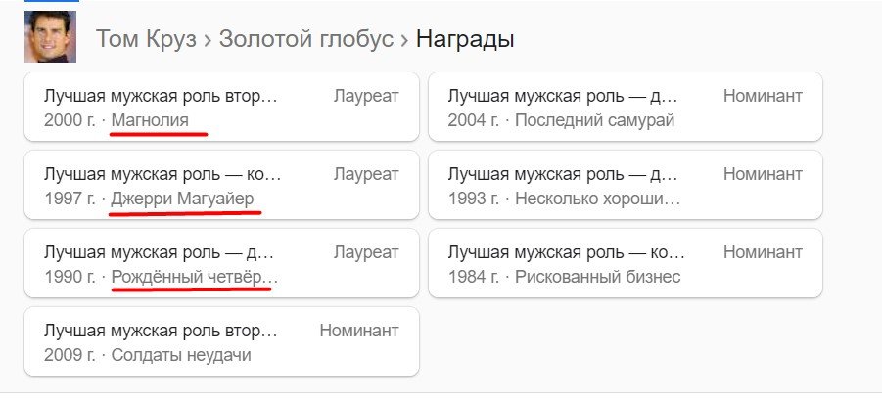The width and height of the screenshot is (882, 400).
Task: Click the award title in the 2009 card
Action: point(162,331)
